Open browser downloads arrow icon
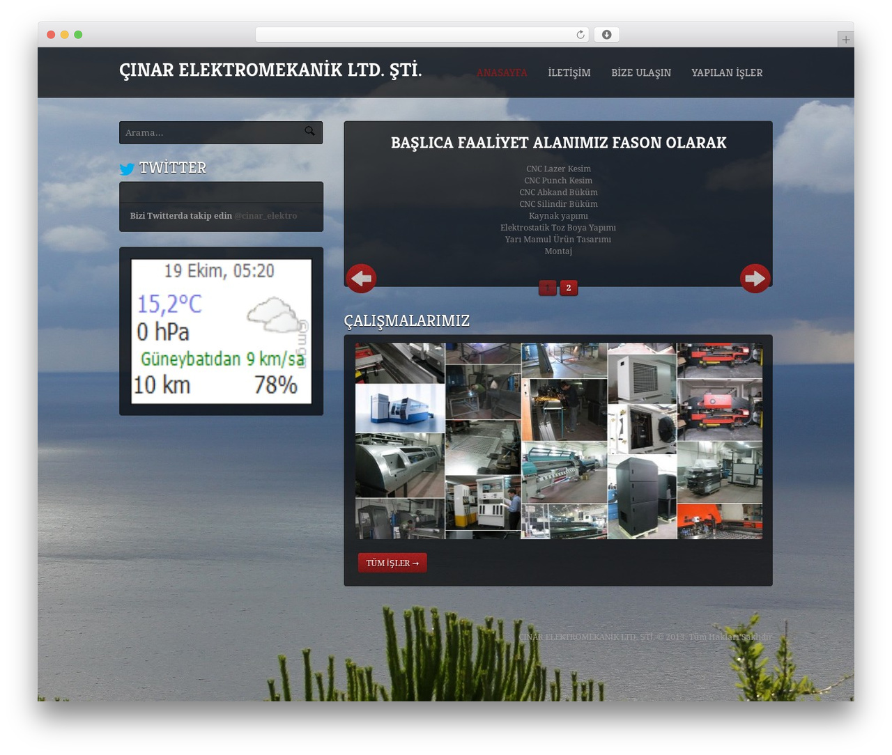892x755 pixels. (606, 35)
